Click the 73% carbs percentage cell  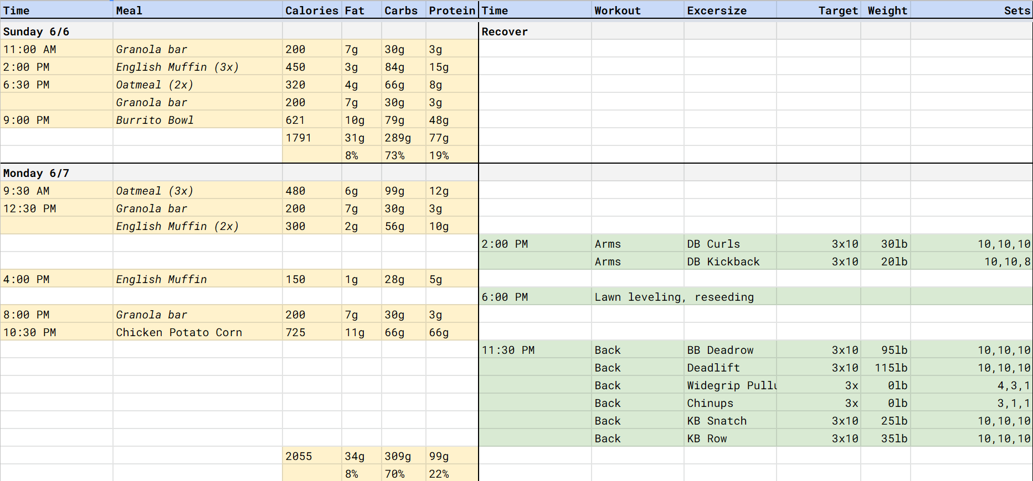(x=404, y=155)
